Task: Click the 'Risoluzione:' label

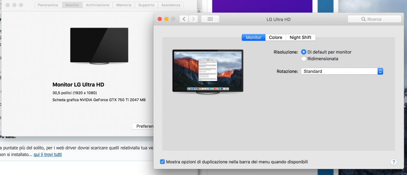Action: pos(286,52)
